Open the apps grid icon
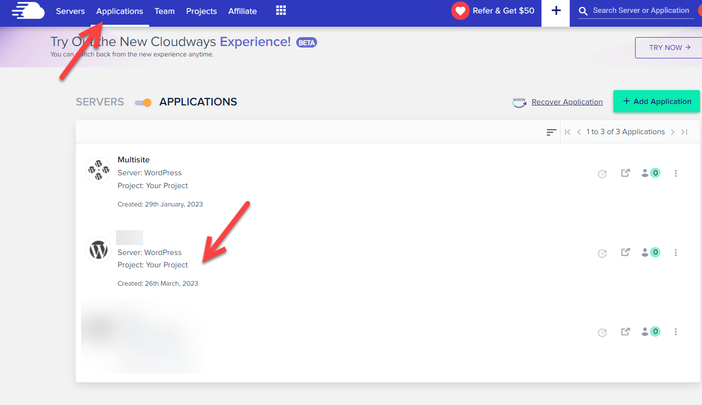 [x=281, y=10]
